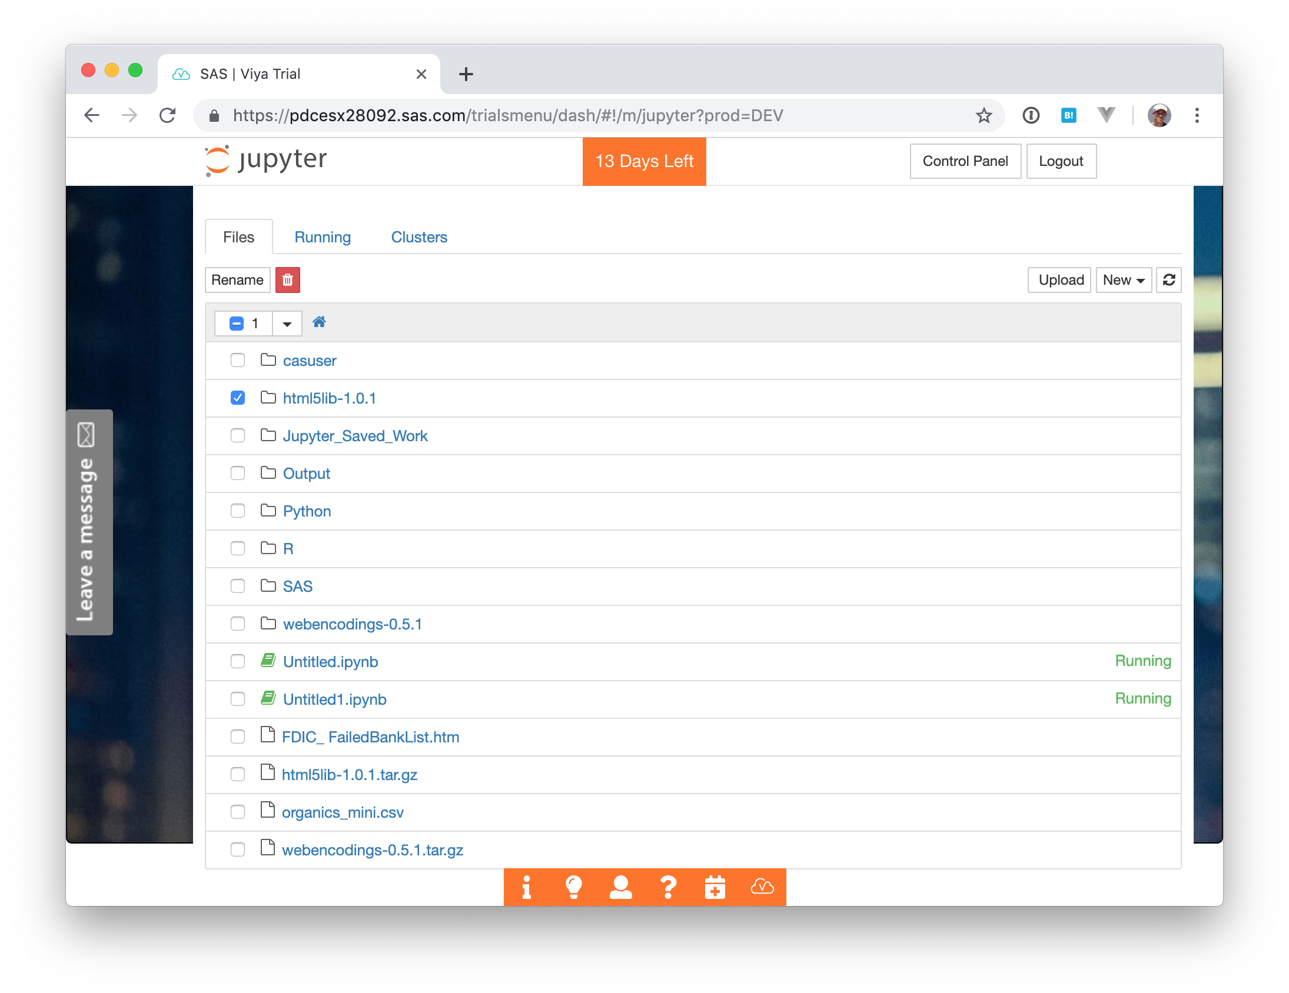Tick the Untitled1.ipynb checkbox

click(x=238, y=699)
